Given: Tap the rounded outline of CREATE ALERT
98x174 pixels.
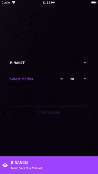Looking at the screenshot, I should 49,106.
